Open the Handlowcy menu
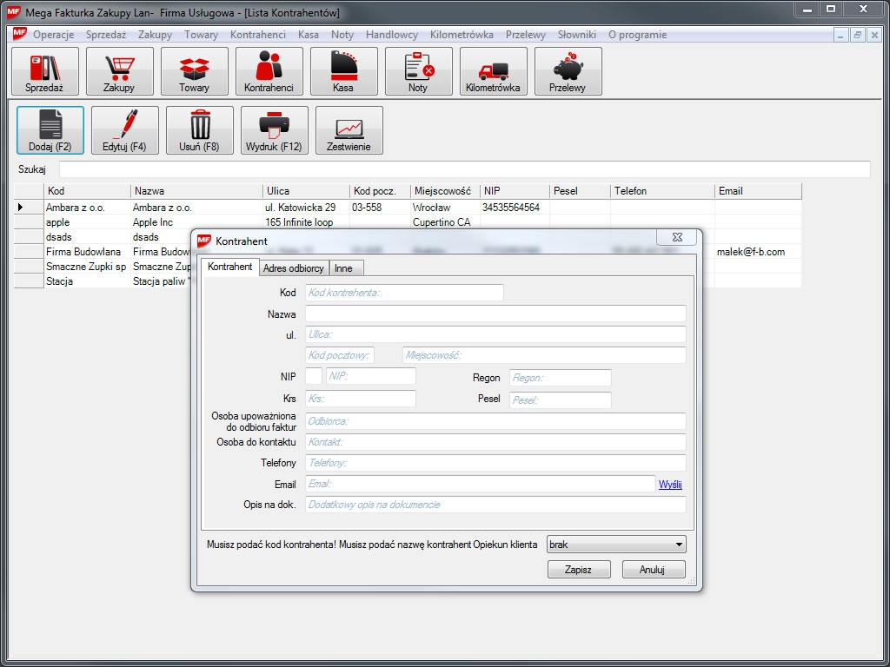This screenshot has width=890, height=667. (392, 35)
